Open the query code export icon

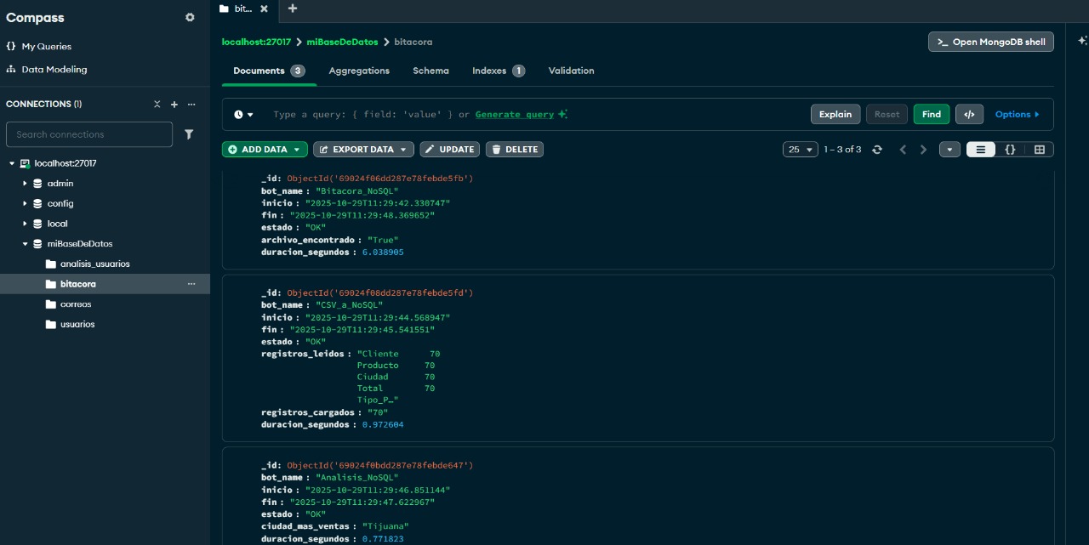(x=969, y=115)
